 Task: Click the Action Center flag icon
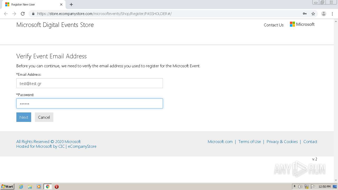[x=313, y=187]
